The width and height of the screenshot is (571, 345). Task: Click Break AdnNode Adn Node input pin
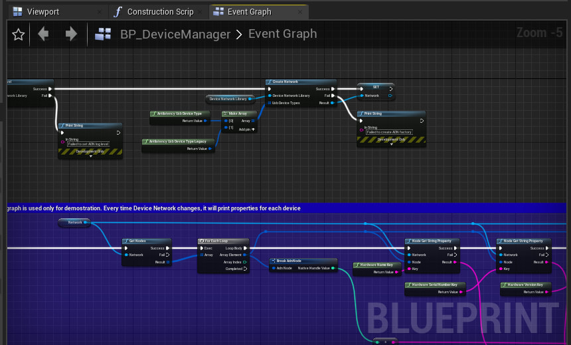(x=274, y=268)
